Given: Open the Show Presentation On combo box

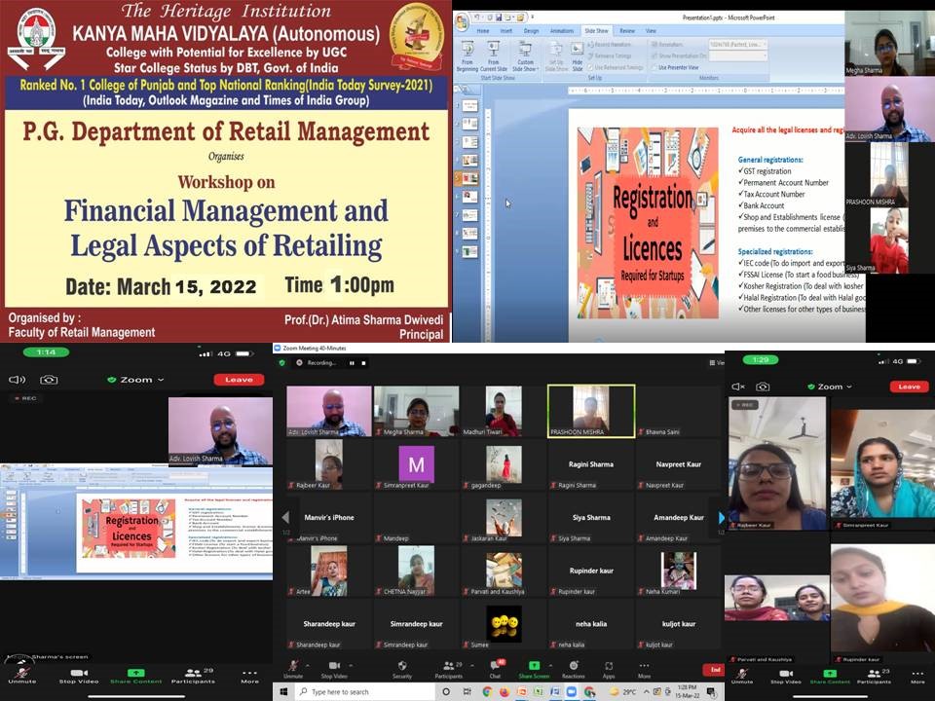Looking at the screenshot, I should 737,56.
